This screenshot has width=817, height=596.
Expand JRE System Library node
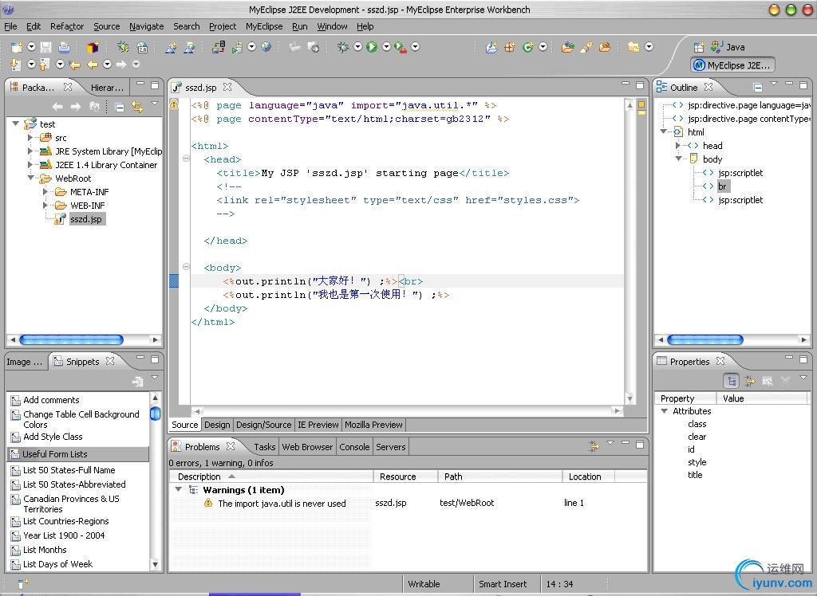click(30, 151)
